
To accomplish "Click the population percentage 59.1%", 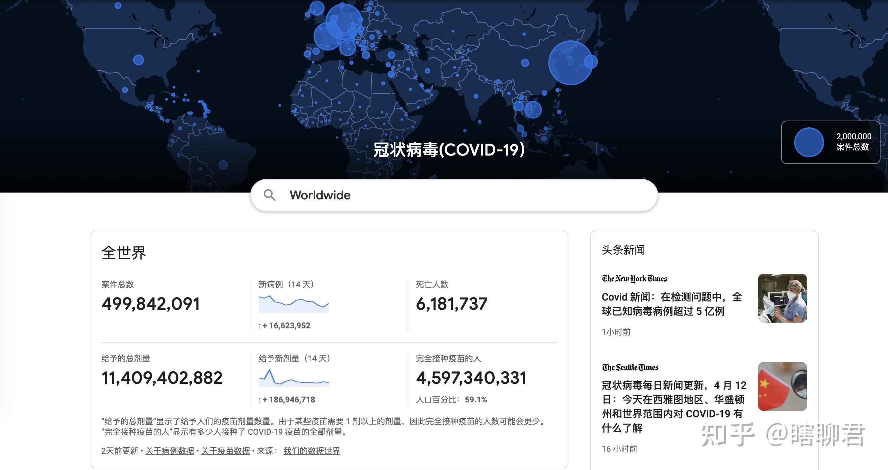I will click(476, 399).
